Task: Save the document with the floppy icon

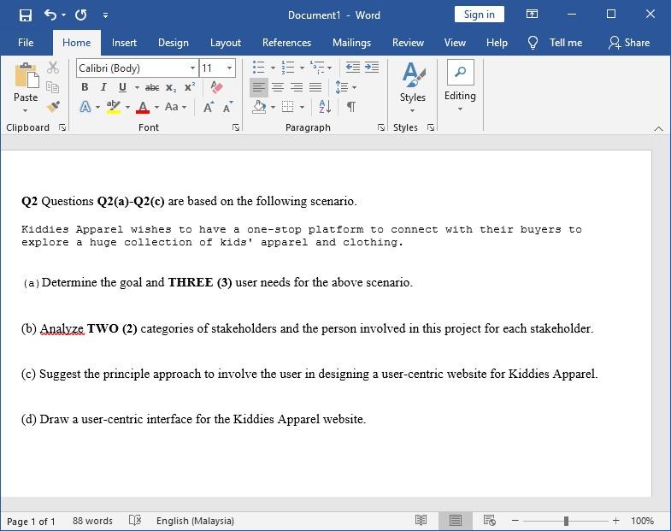Action: (x=26, y=15)
